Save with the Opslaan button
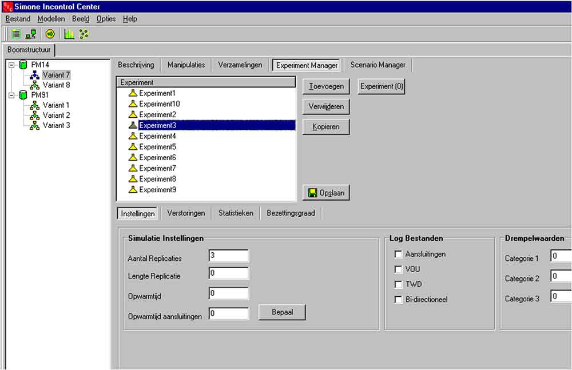Screen dimensions: 572x370 point(326,193)
